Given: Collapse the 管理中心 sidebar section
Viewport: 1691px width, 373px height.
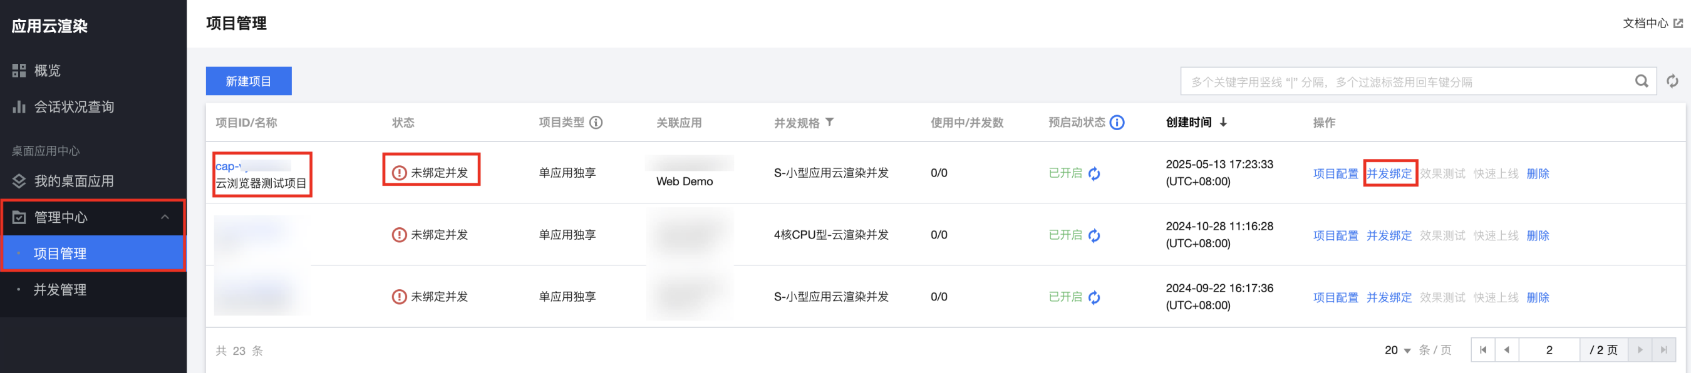Looking at the screenshot, I should [x=165, y=217].
